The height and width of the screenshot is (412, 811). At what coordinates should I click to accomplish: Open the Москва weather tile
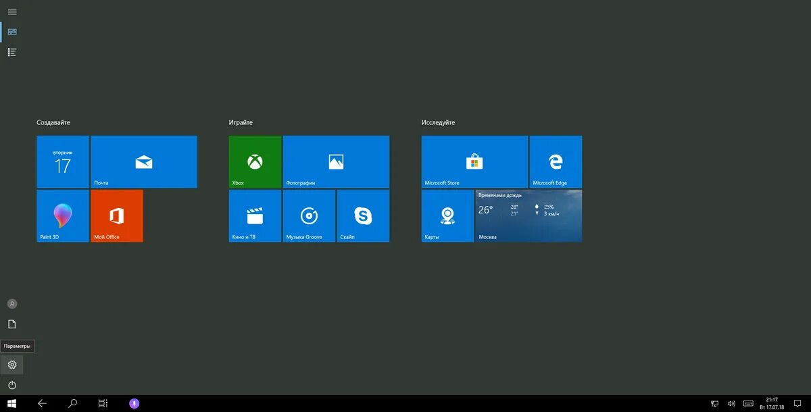point(528,215)
